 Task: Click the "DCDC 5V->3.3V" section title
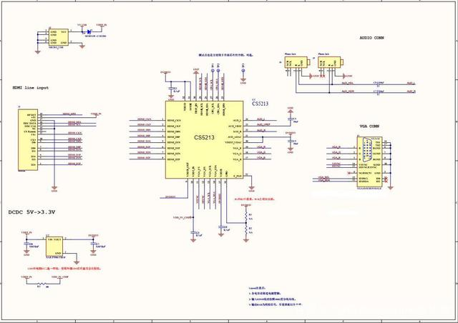pos(31,212)
